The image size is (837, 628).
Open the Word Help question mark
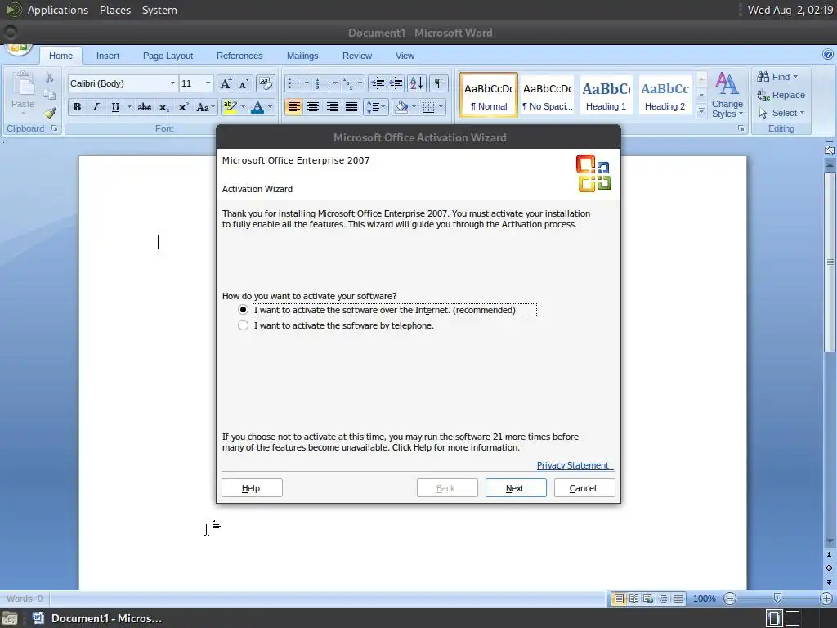click(x=827, y=54)
